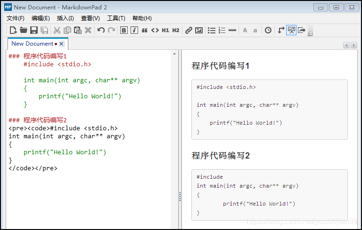Image resolution: width=362 pixels, height=230 pixels.
Task: Undo the last edit
Action: point(101,30)
